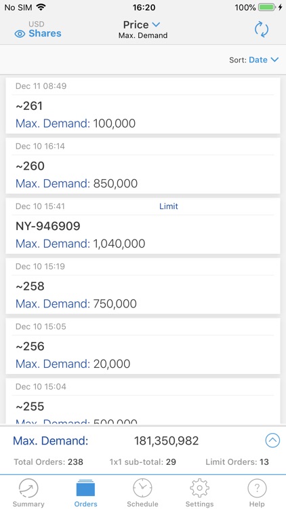Image resolution: width=286 pixels, height=509 pixels.
Task: Open the ~258 order with 750,000 demand
Action: [143, 286]
